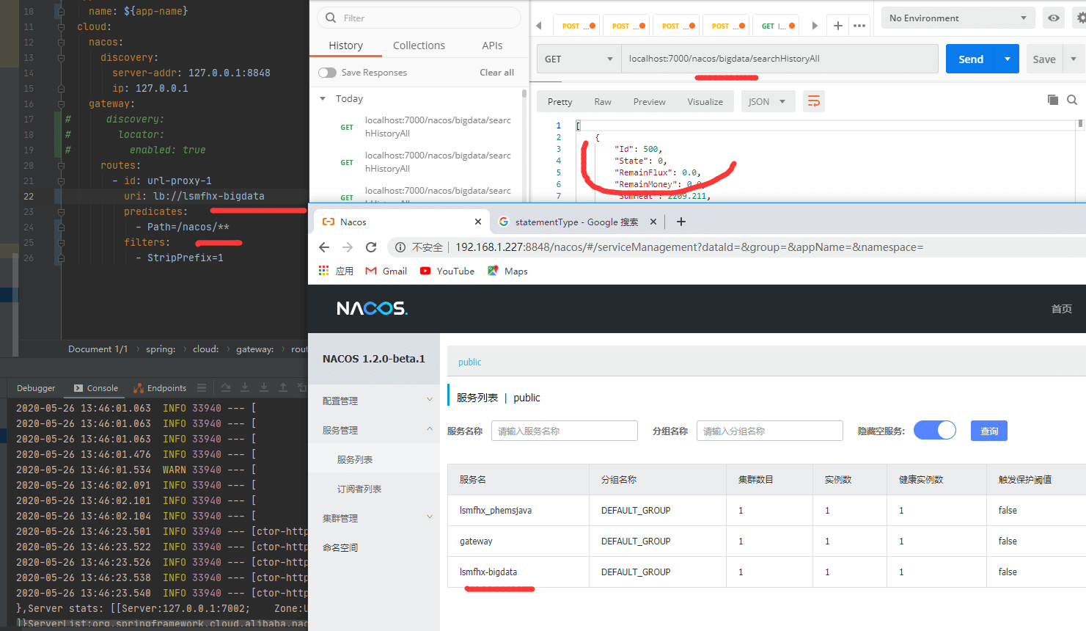Open new Chrome tab with plus button

point(680,222)
